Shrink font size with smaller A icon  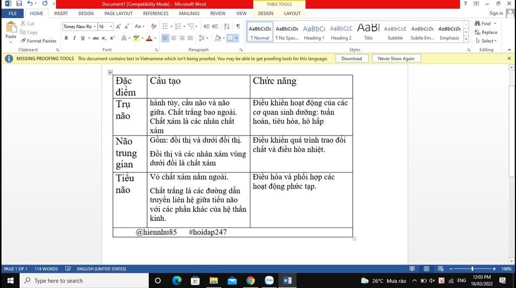point(126,26)
